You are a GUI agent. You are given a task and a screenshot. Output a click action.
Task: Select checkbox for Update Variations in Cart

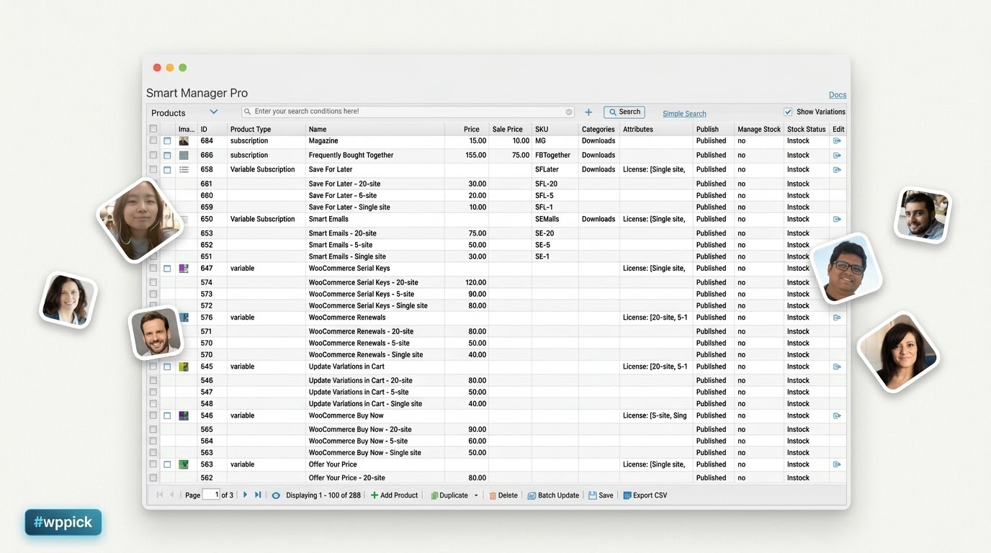coord(153,367)
